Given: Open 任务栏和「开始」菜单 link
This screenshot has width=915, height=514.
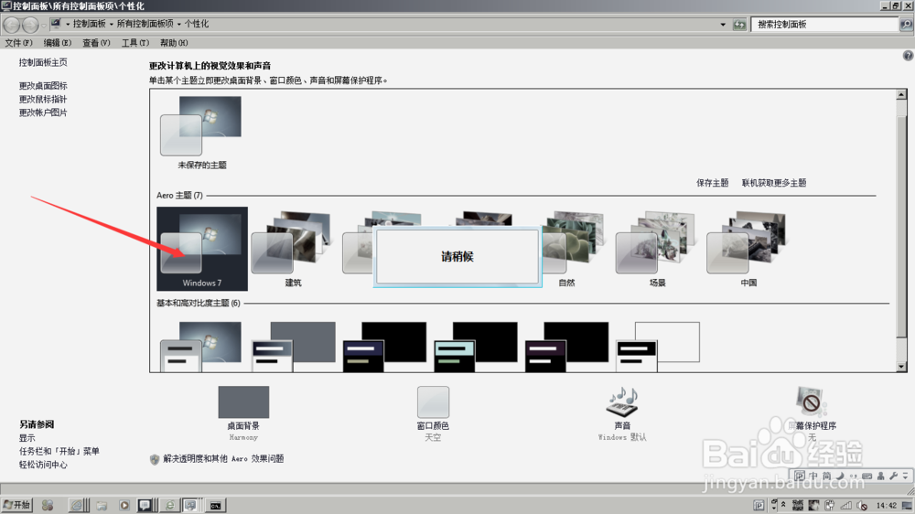Looking at the screenshot, I should pyautogui.click(x=59, y=452).
